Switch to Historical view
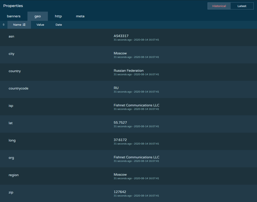The height and width of the screenshot is (202, 257). point(219,6)
